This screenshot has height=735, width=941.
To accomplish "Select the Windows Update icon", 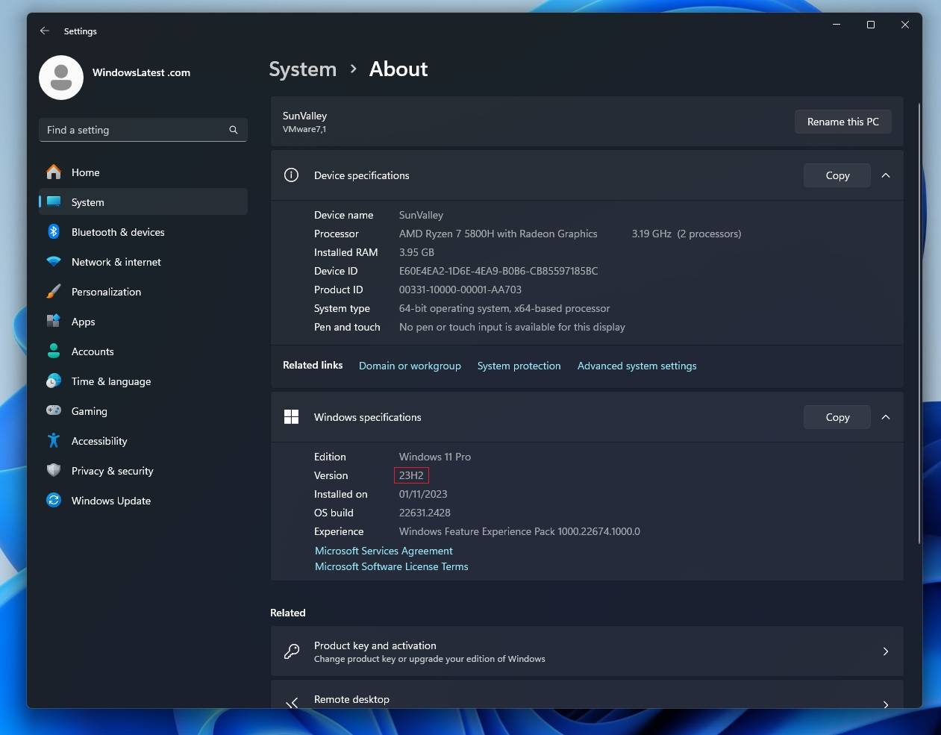I will 53,501.
